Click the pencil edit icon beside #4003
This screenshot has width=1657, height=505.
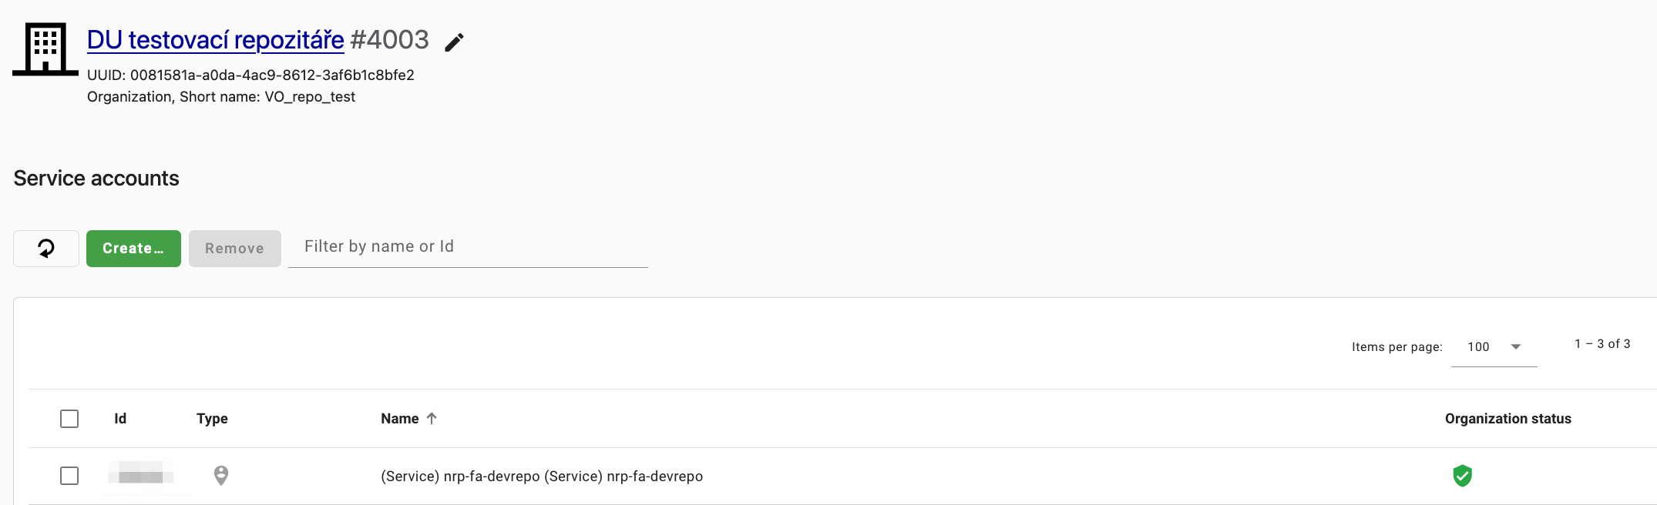tap(455, 42)
